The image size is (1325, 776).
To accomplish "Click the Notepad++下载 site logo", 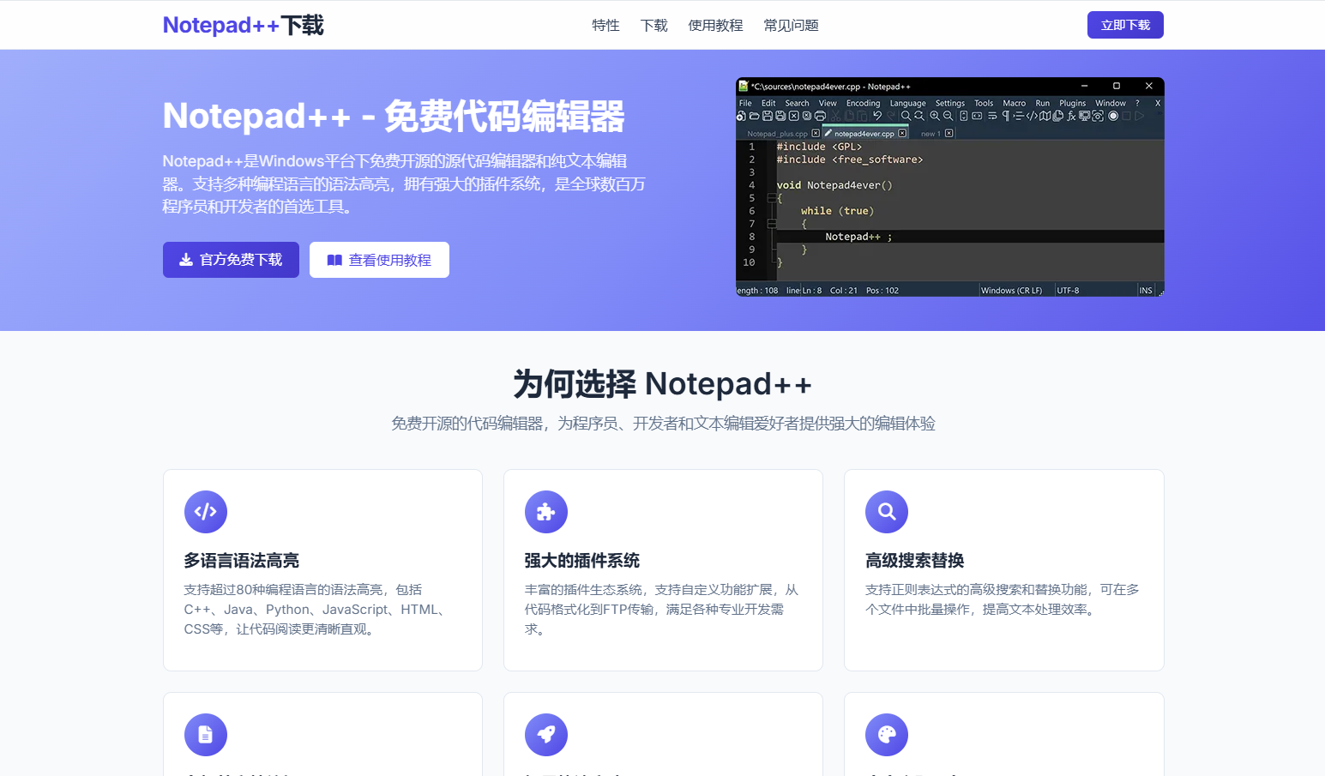I will pos(243,26).
